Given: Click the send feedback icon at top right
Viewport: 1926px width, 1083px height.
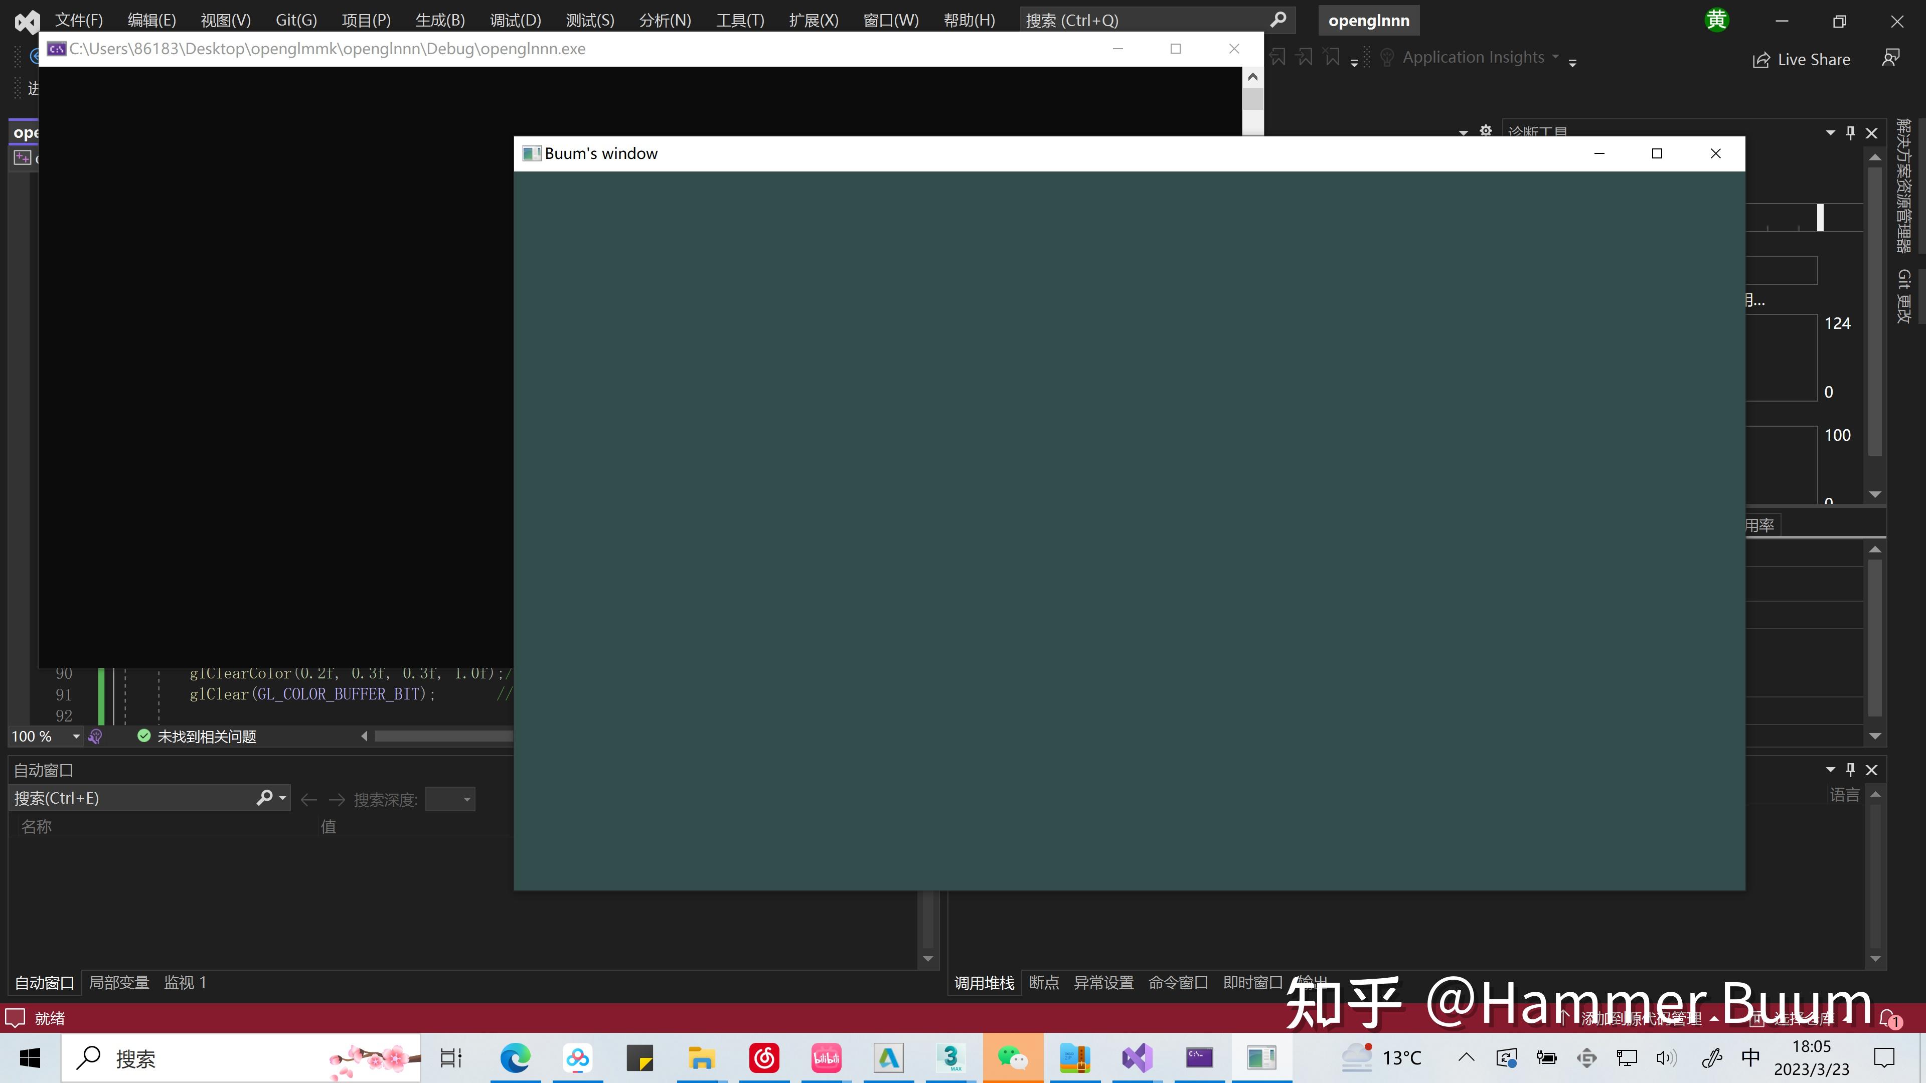Looking at the screenshot, I should (1891, 57).
